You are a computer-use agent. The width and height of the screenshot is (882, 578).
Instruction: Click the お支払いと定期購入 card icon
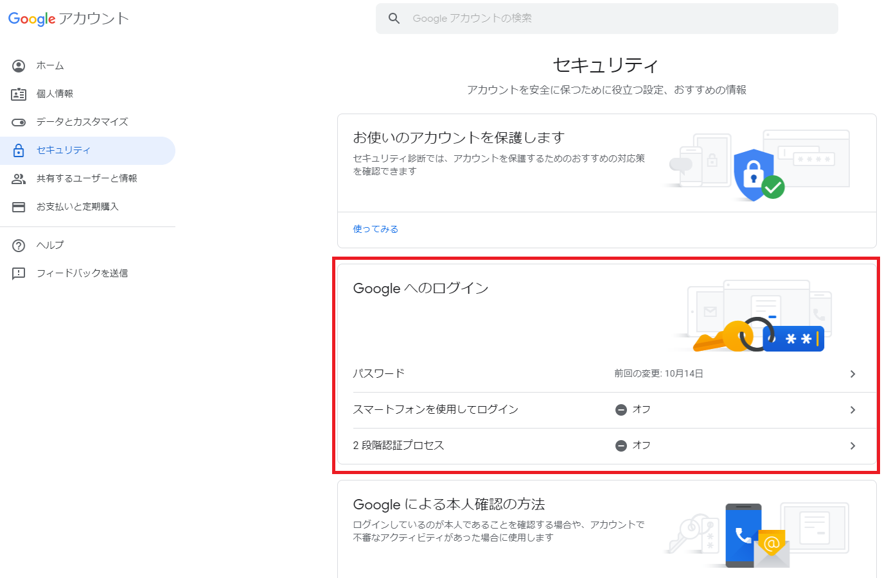tap(19, 207)
